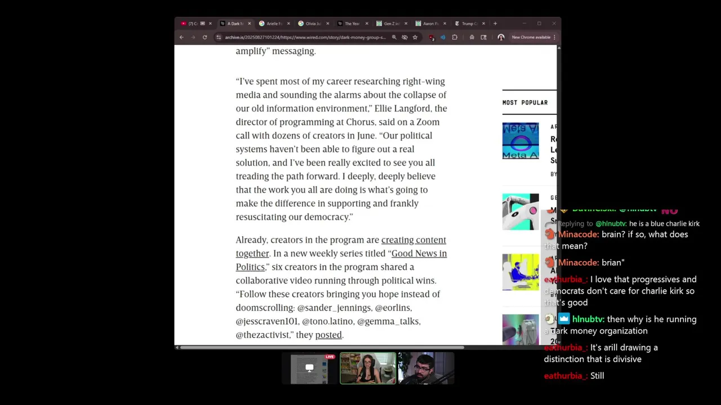Close the A Dark M active tab
Screen dimensions: 721x405
click(250, 24)
